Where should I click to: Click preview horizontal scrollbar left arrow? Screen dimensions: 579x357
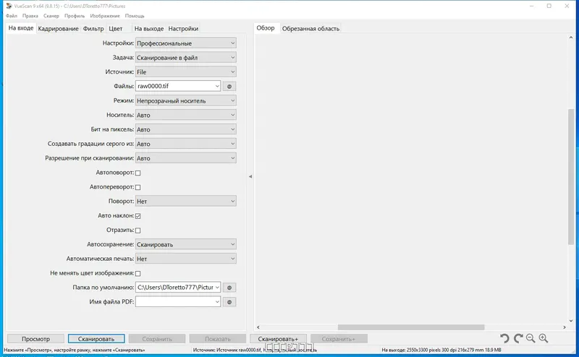pos(258,327)
